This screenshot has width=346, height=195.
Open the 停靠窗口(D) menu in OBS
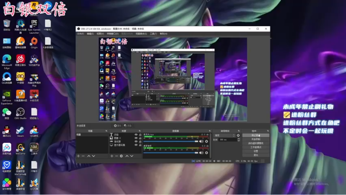coord(113,34)
